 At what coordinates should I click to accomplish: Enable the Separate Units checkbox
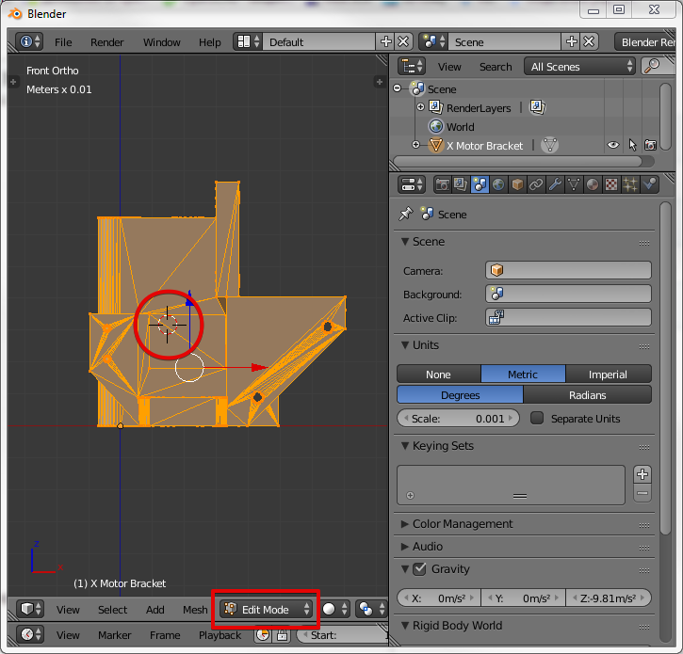click(x=537, y=418)
